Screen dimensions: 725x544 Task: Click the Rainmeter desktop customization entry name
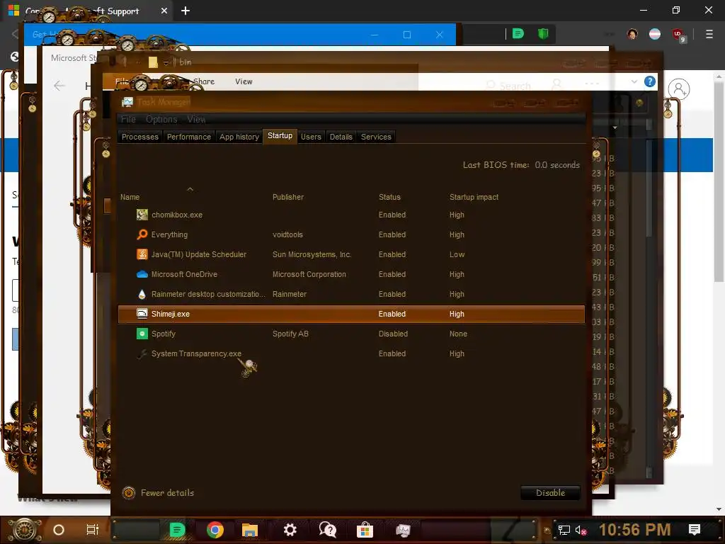click(x=208, y=294)
